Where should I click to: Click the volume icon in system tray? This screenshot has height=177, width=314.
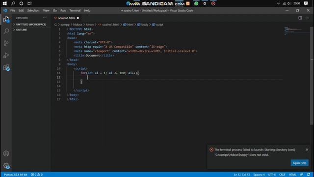coord(289,3)
